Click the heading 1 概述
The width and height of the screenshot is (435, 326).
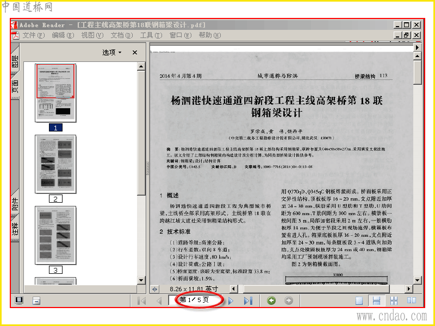pos(169,196)
